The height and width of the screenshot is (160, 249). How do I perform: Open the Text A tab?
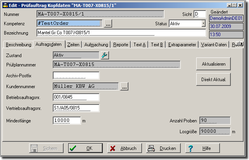click(139, 45)
